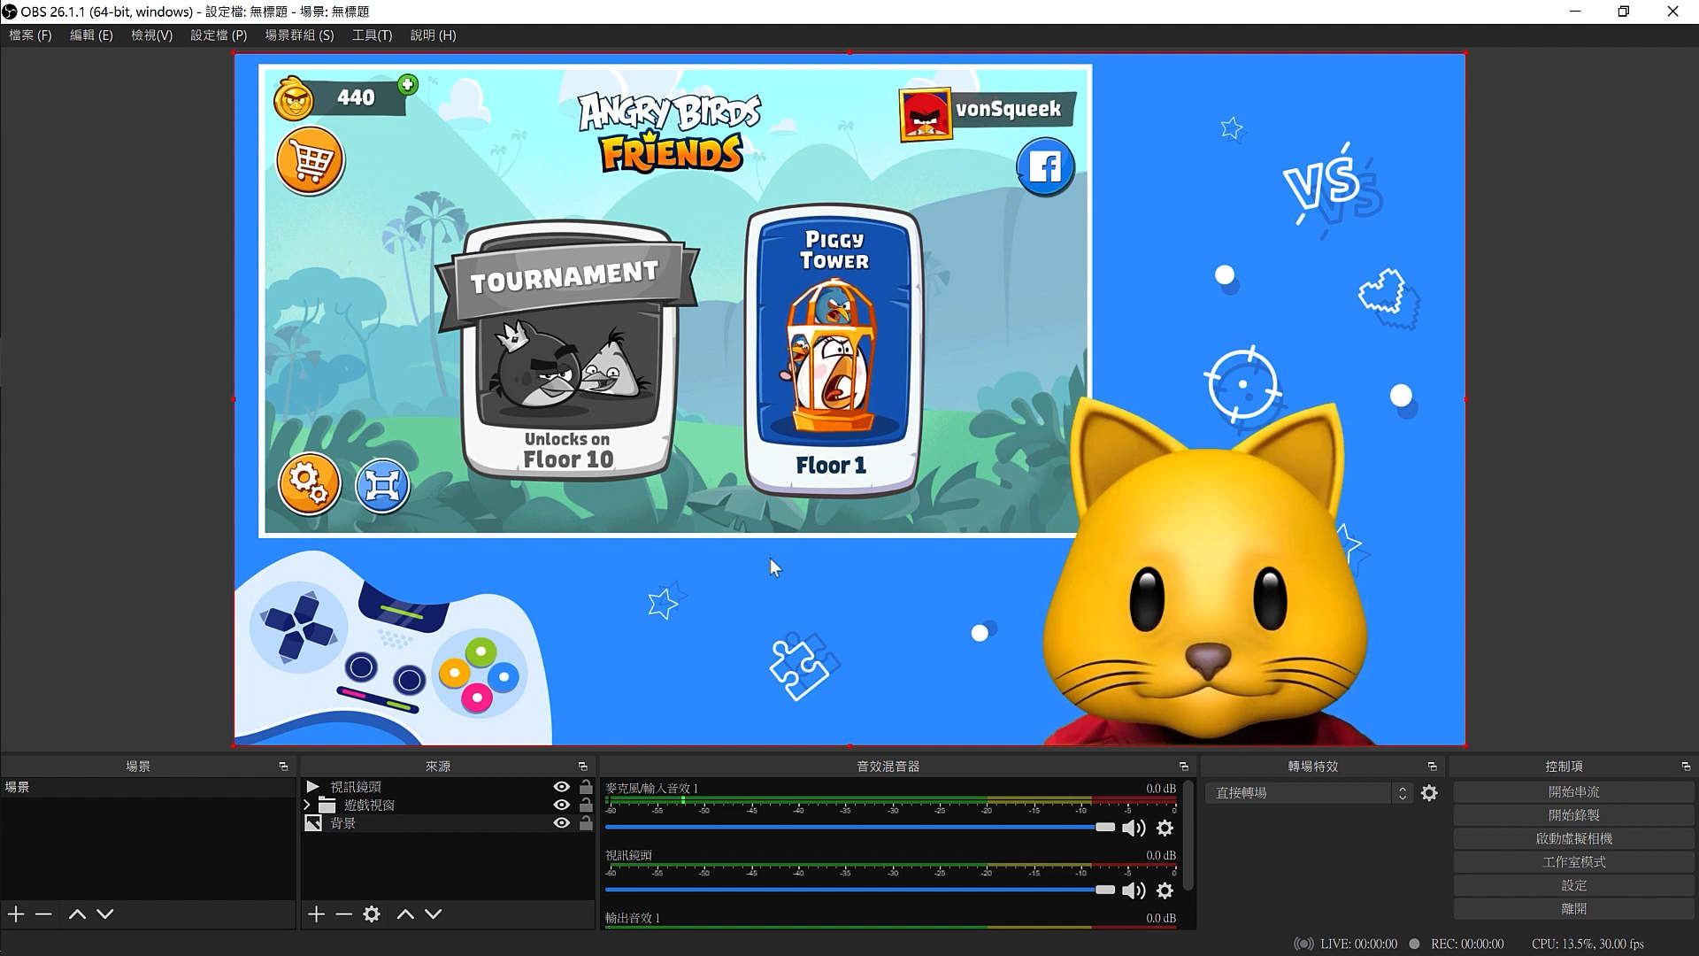Mute the 麥克風/輸入音效 1 speaker icon
1699x956 pixels.
1133,828
